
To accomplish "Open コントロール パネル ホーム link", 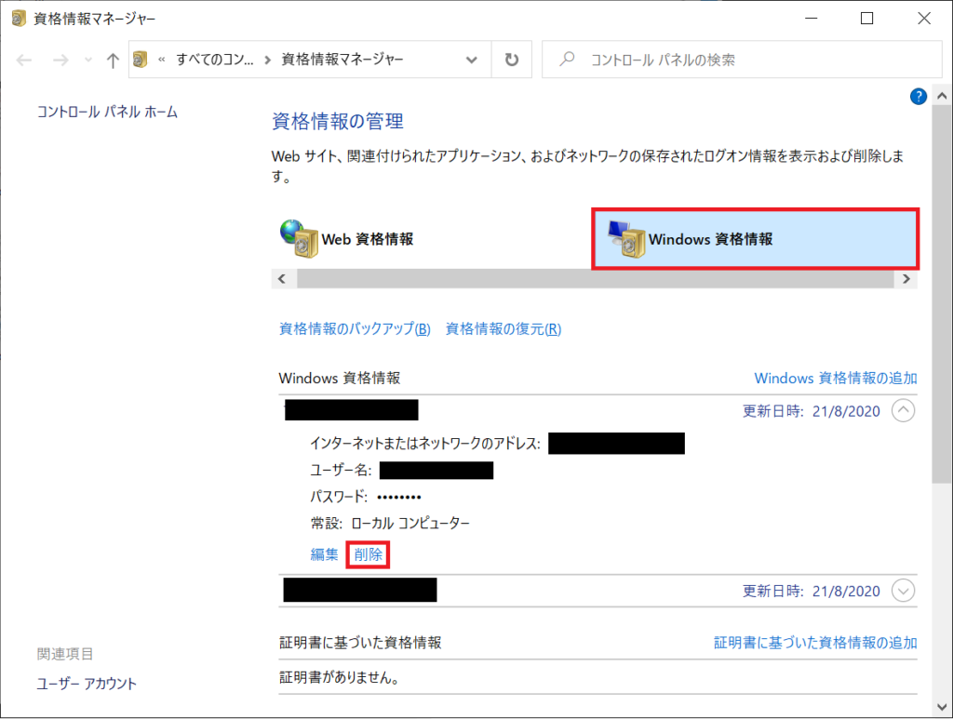I will (107, 112).
